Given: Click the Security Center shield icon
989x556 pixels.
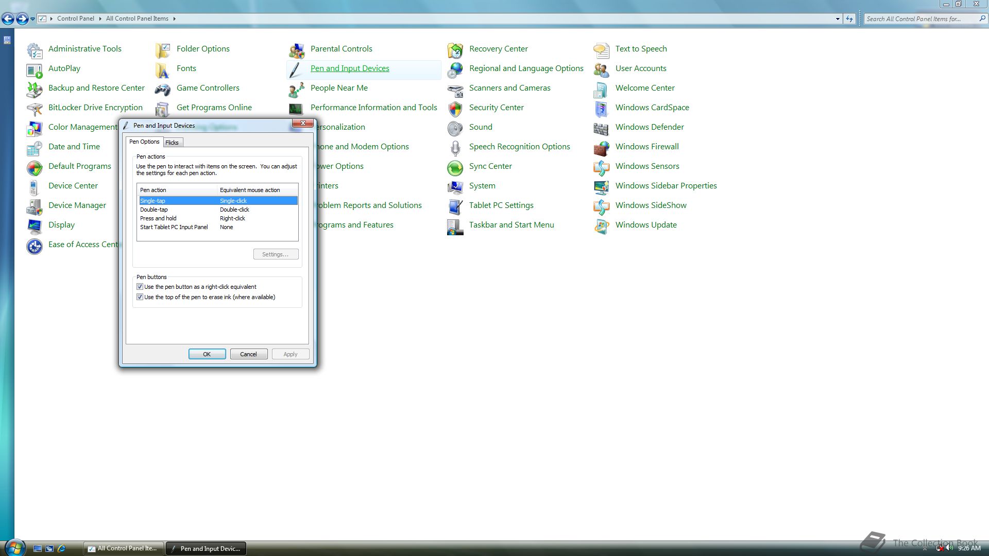Looking at the screenshot, I should click(455, 109).
